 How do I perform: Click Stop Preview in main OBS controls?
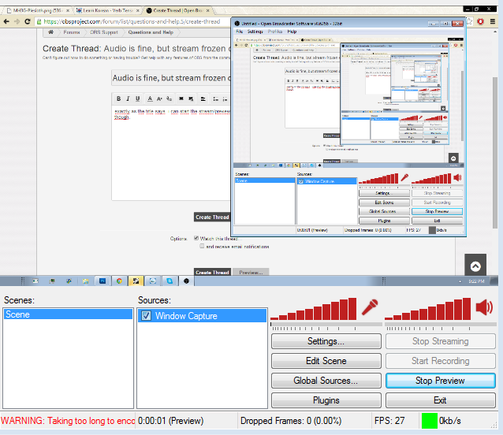(440, 381)
